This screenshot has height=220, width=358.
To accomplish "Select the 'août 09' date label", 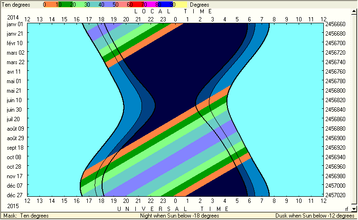I will 15,129.
